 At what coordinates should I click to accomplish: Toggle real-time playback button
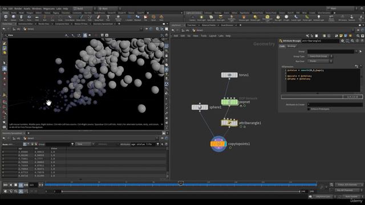(21, 191)
